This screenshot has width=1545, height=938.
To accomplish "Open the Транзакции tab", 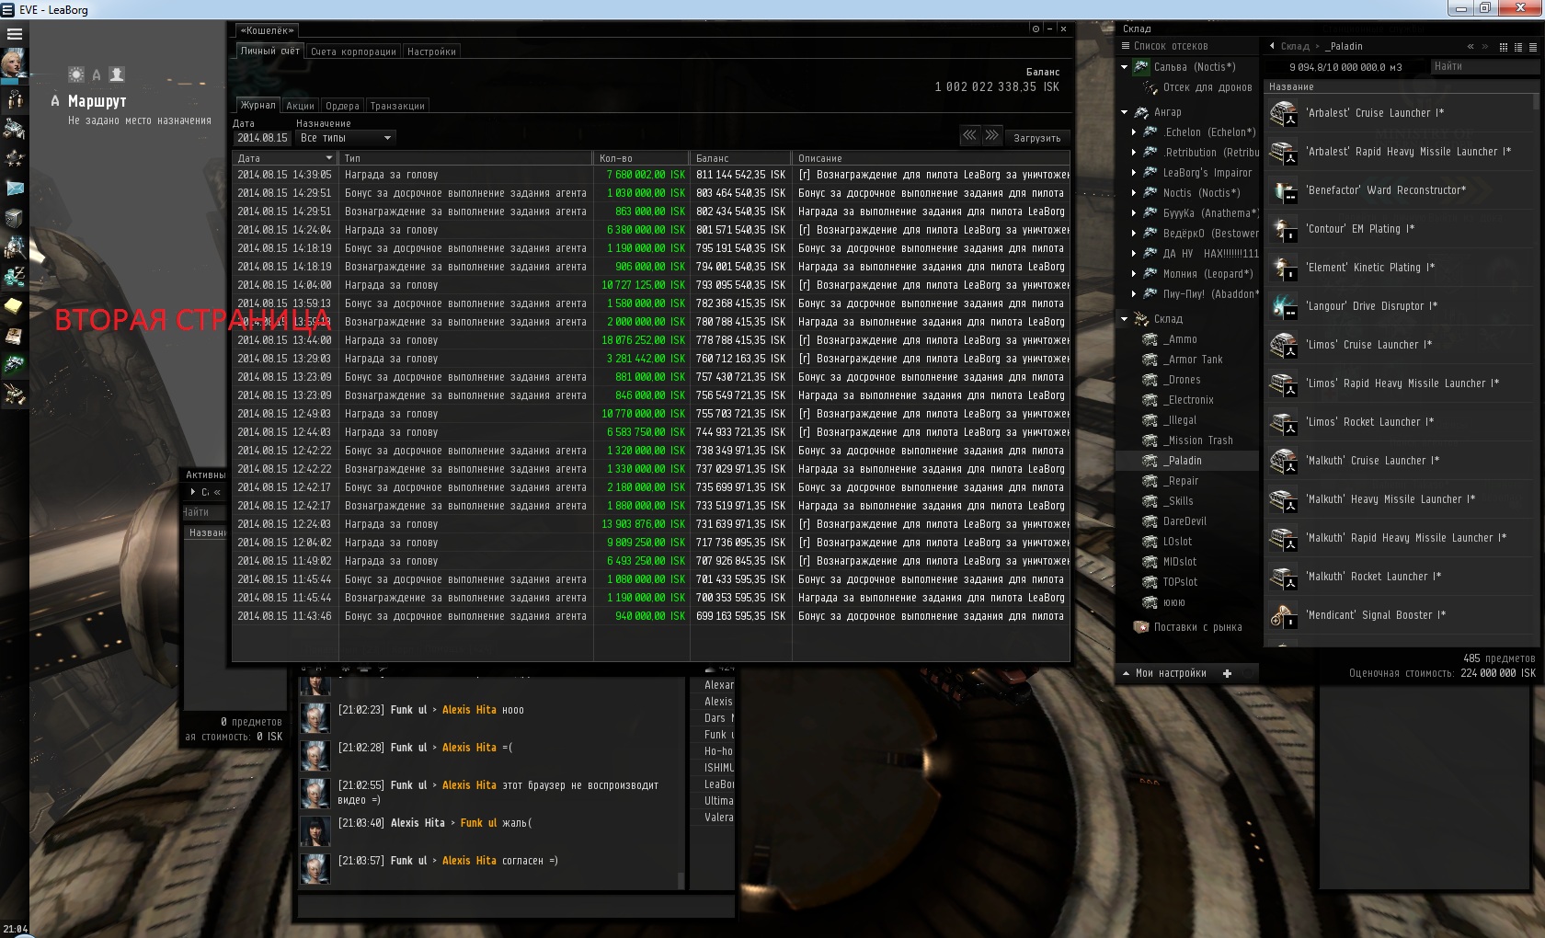I will coord(397,106).
